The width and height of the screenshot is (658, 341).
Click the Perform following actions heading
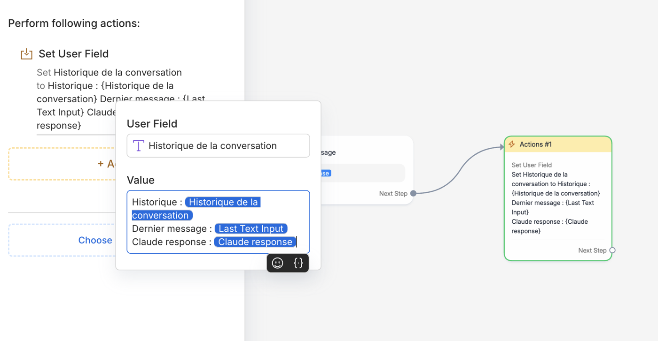click(x=74, y=23)
